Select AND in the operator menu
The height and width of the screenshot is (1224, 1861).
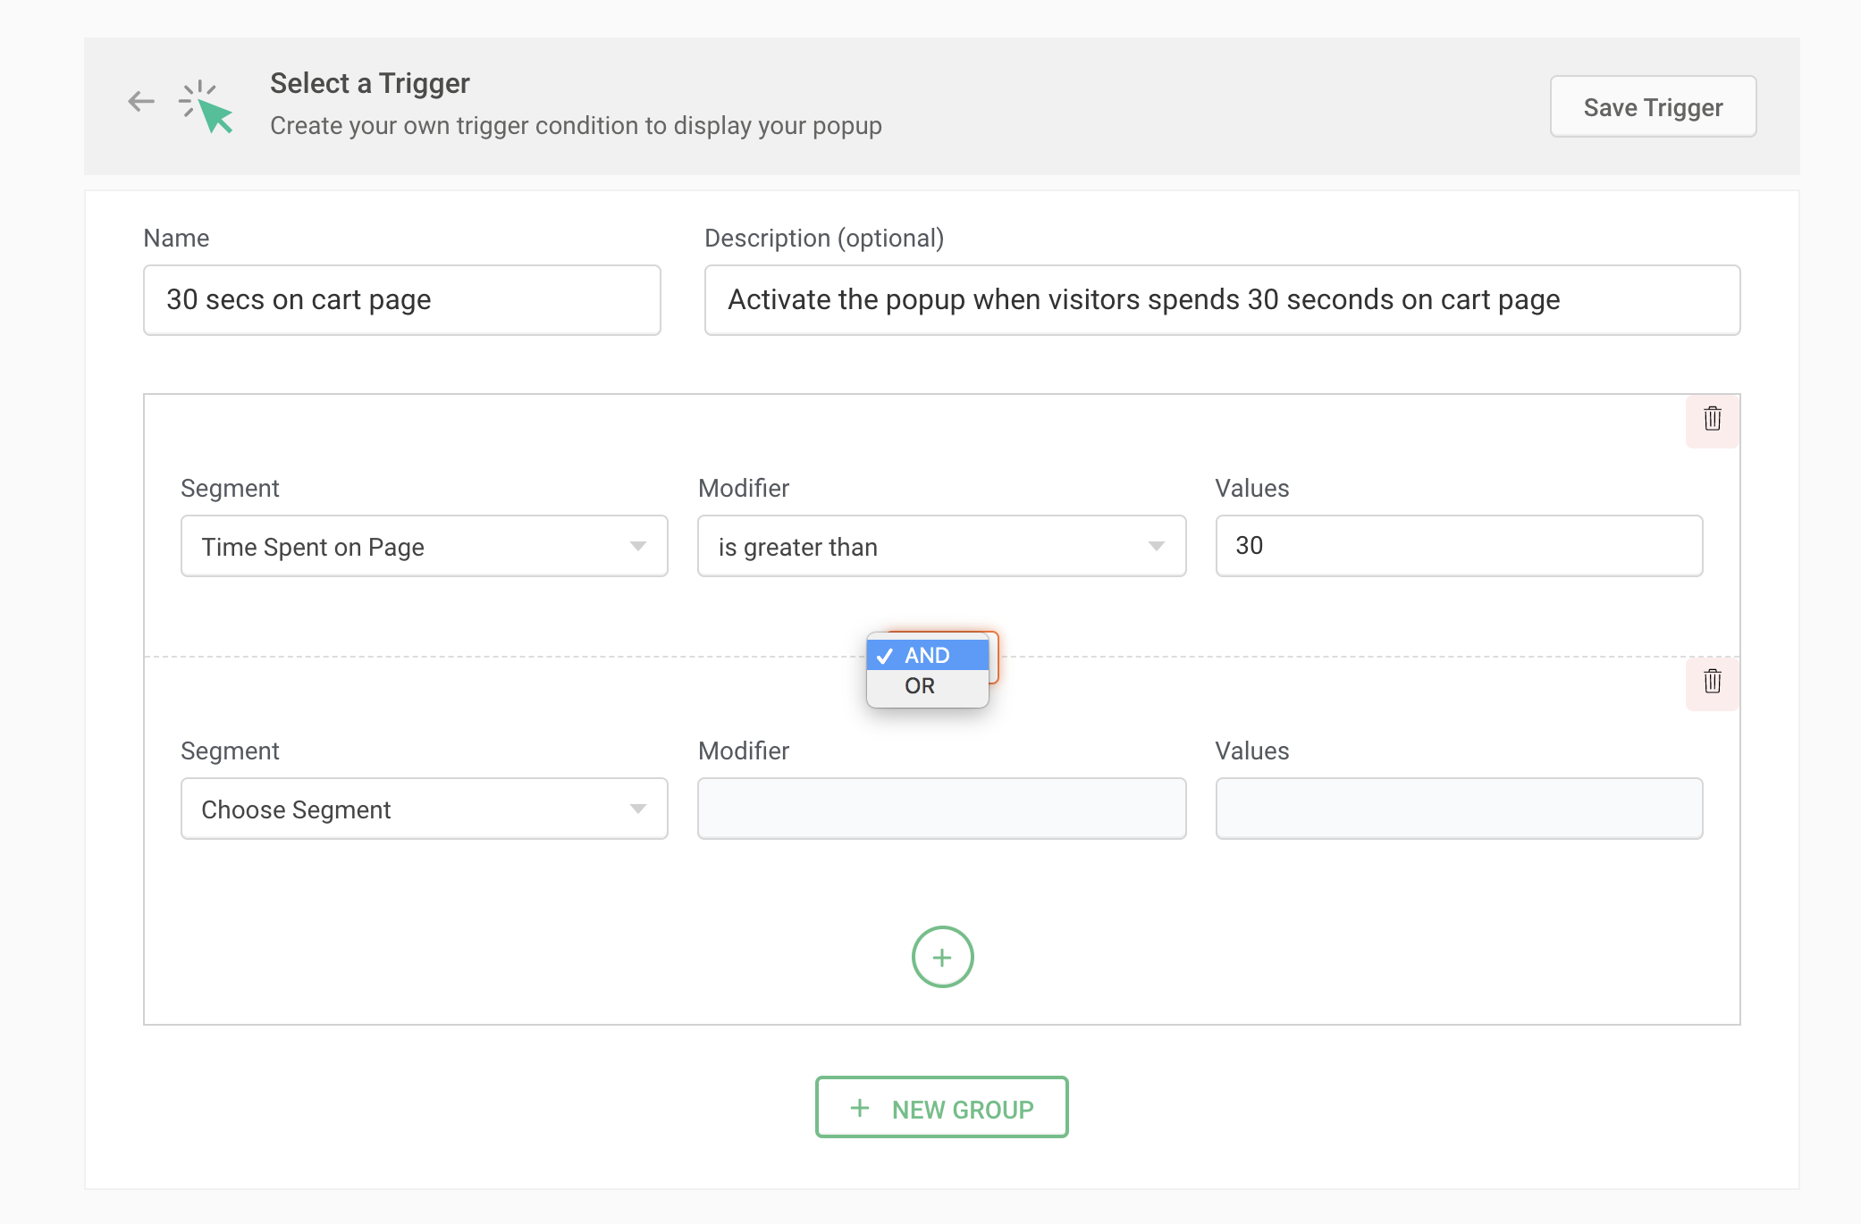click(927, 655)
